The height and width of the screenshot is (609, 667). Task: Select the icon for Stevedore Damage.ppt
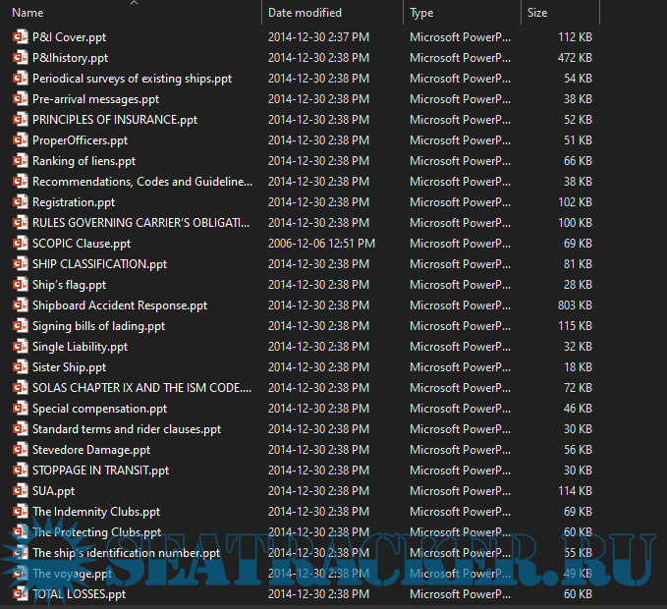point(20,450)
